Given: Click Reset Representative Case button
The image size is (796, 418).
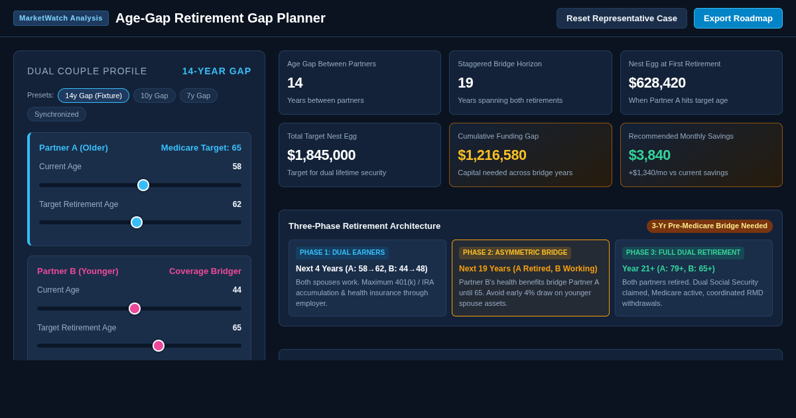Looking at the screenshot, I should pyautogui.click(x=622, y=18).
